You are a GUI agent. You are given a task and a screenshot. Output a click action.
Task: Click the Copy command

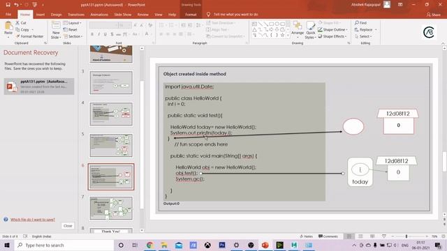point(23,29)
